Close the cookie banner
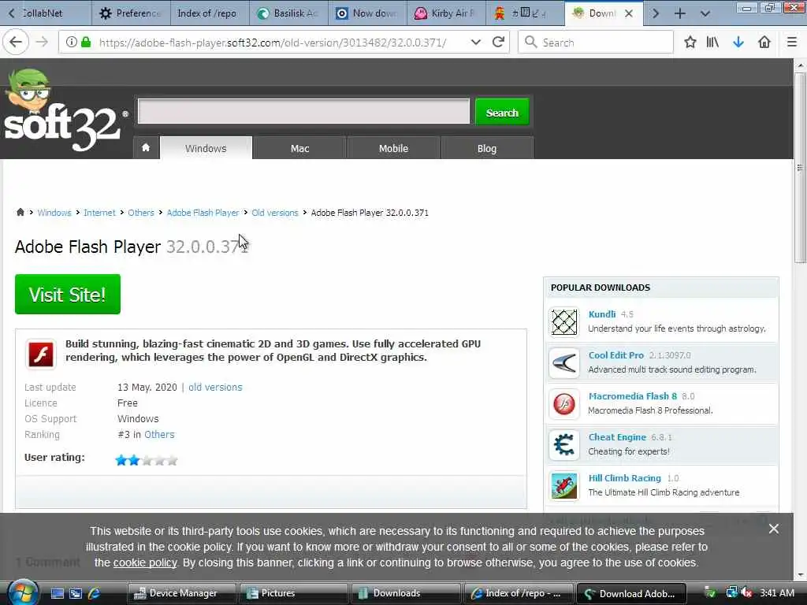The height and width of the screenshot is (605, 807). (774, 529)
